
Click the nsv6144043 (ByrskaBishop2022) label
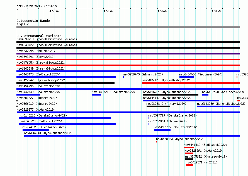tap(48, 133)
